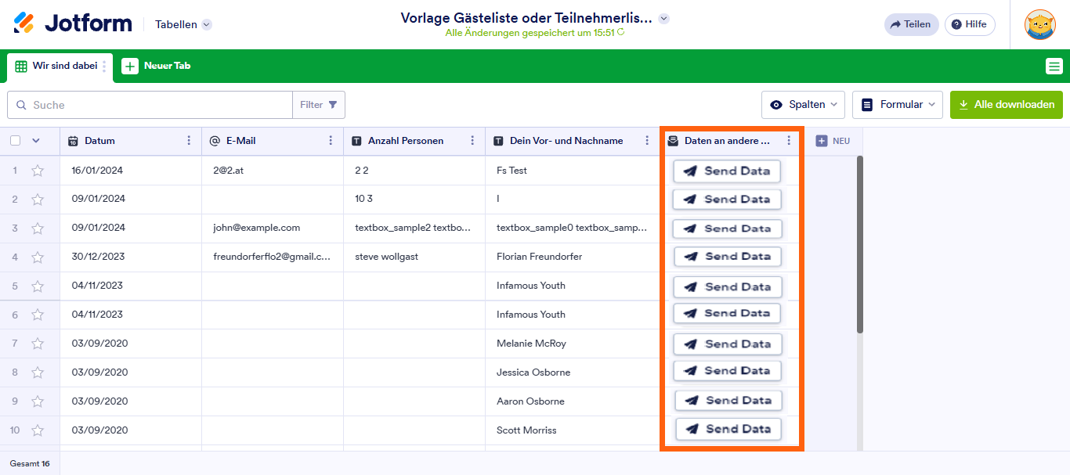Click Send Data for Fs Test row
Screen dimensions: 1070x475
tap(727, 171)
